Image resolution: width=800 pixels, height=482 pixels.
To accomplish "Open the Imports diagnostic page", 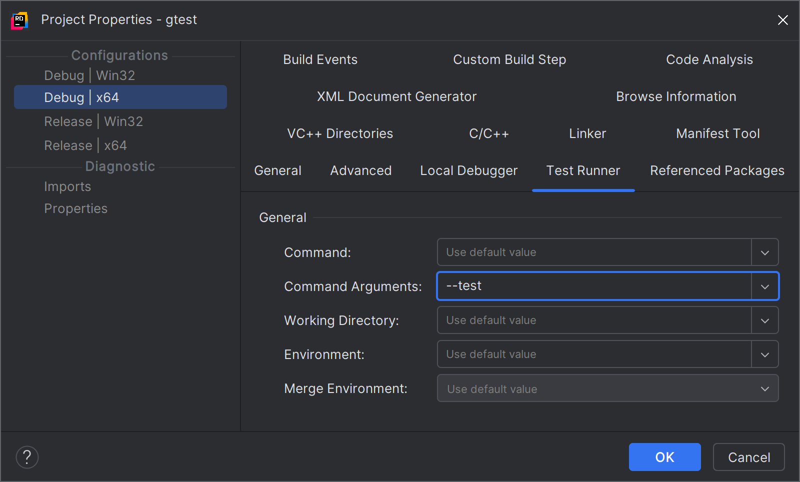I will point(67,186).
